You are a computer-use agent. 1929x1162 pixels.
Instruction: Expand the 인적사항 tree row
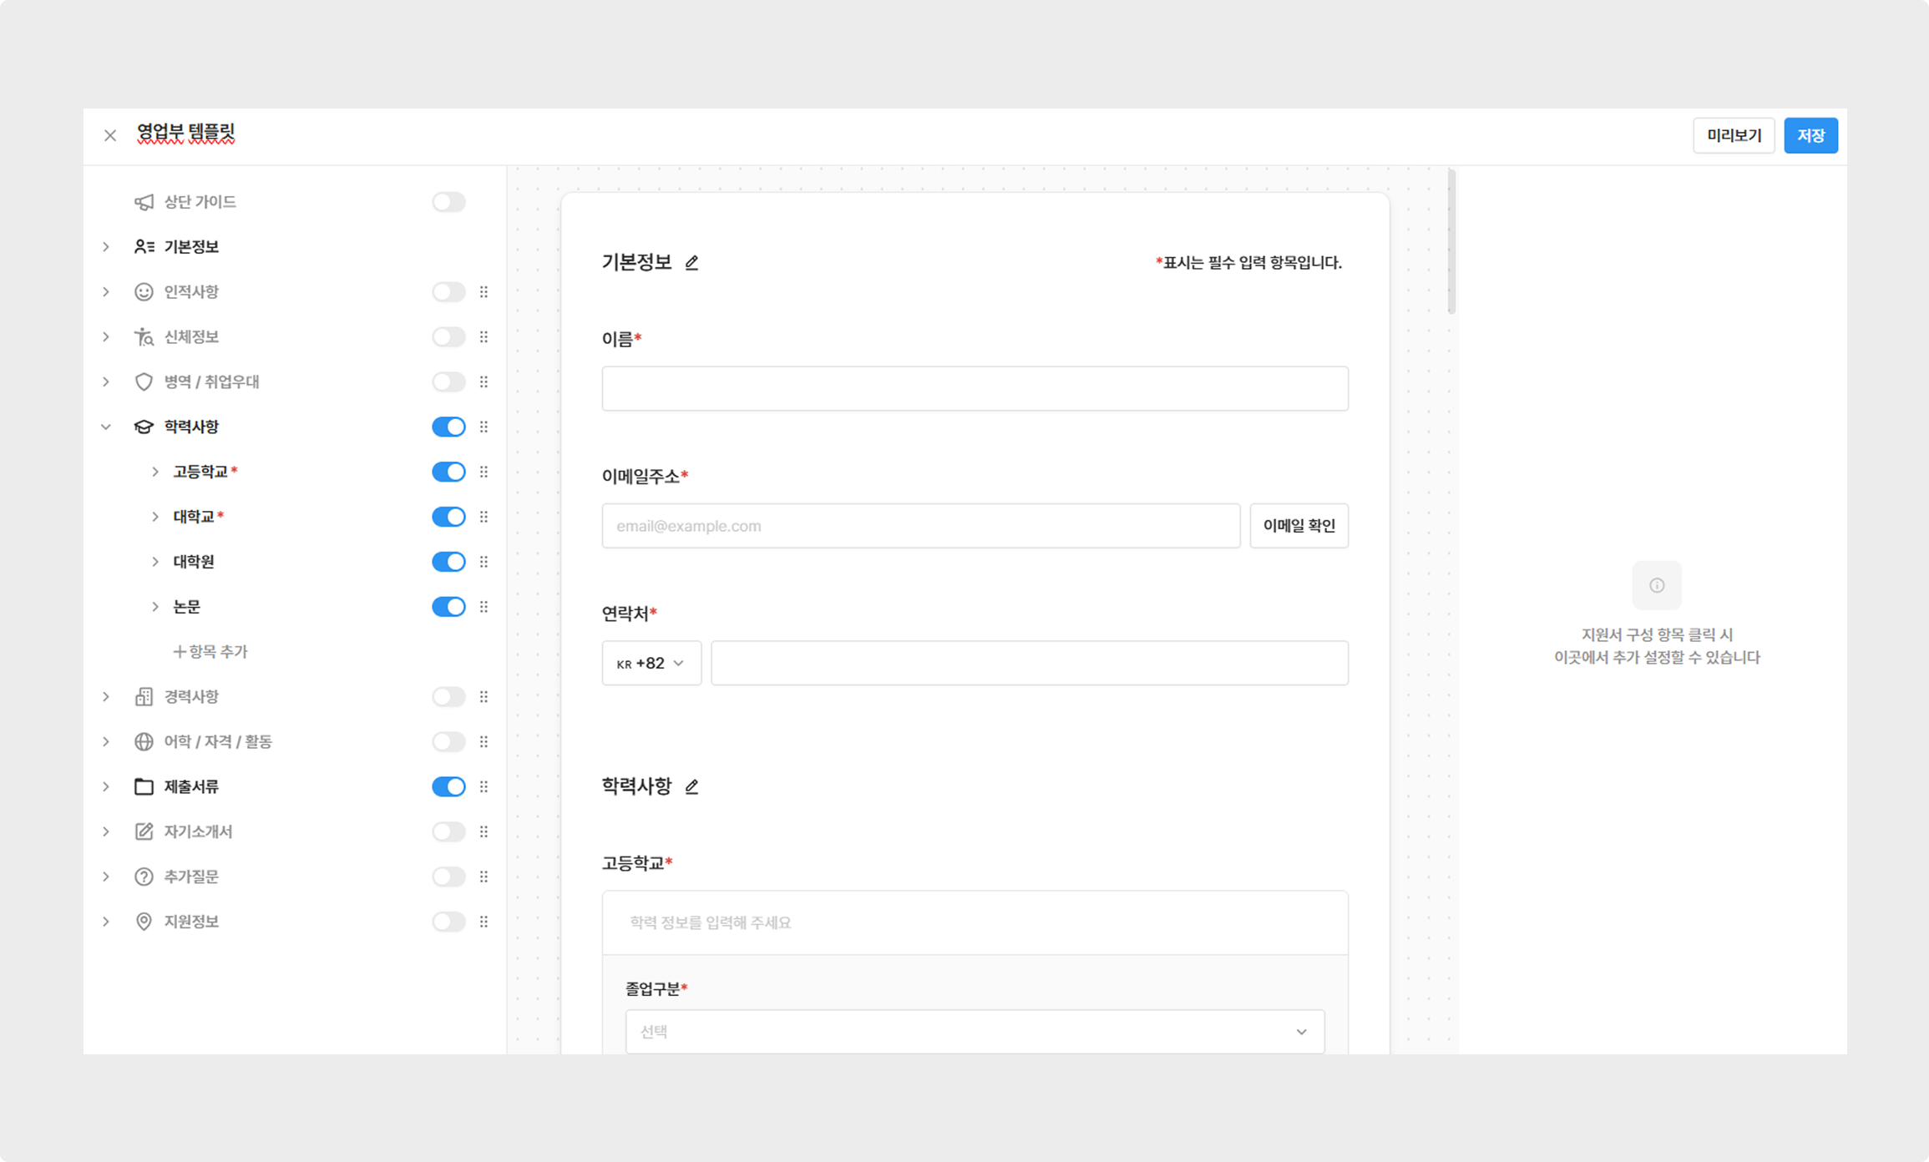pyautogui.click(x=106, y=292)
